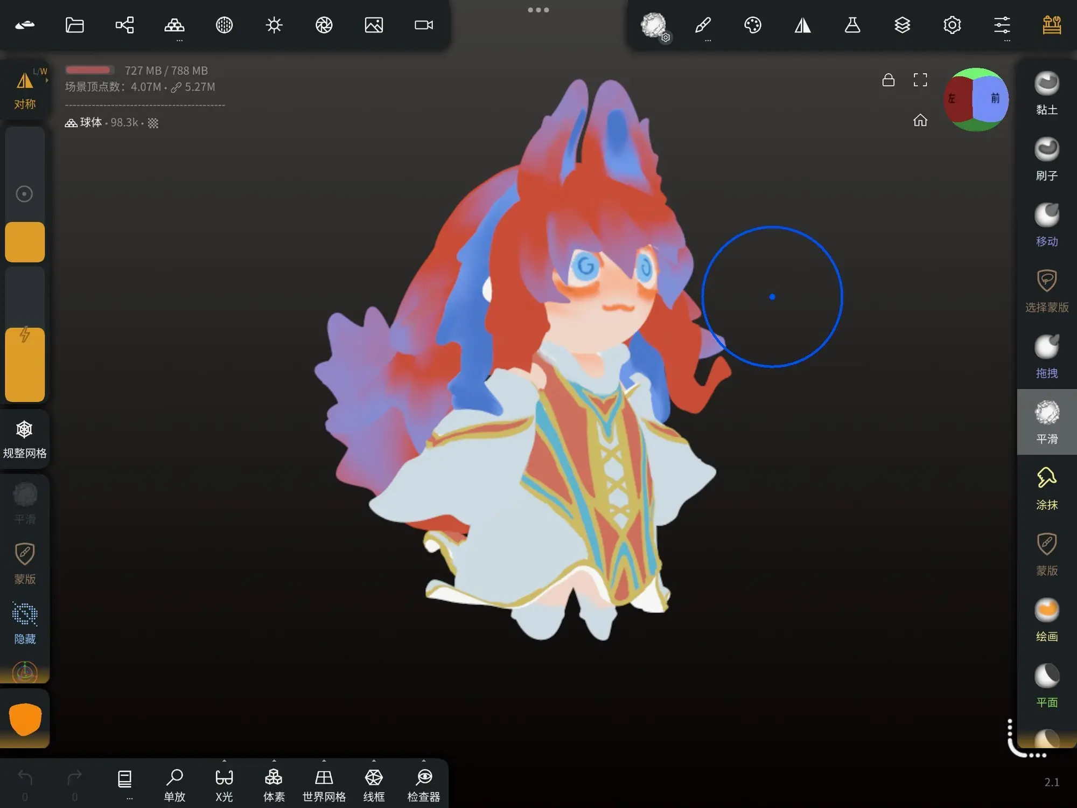Expand the 体素 voxel remesh options
The image size is (1077, 808).
coord(274,761)
